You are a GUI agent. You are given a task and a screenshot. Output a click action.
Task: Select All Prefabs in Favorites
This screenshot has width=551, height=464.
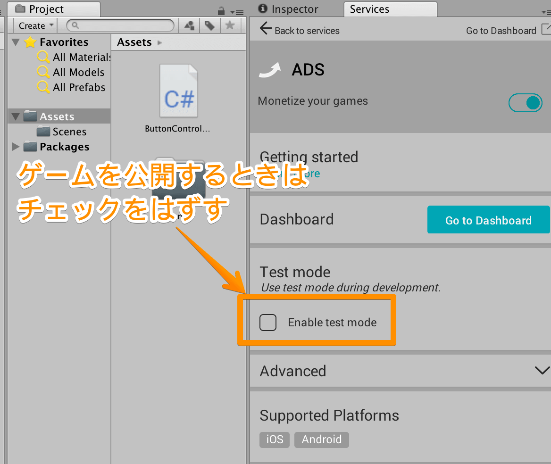click(79, 87)
